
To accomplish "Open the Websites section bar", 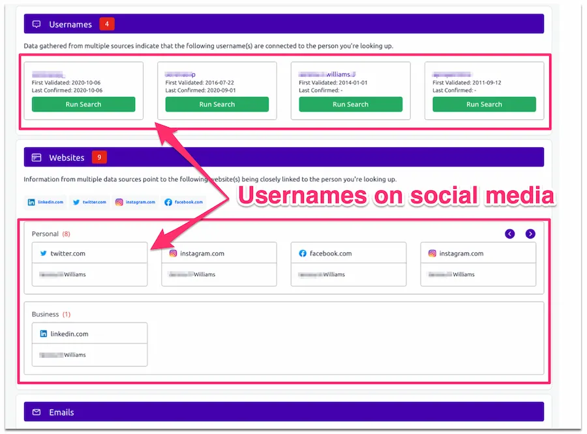I will coord(284,157).
